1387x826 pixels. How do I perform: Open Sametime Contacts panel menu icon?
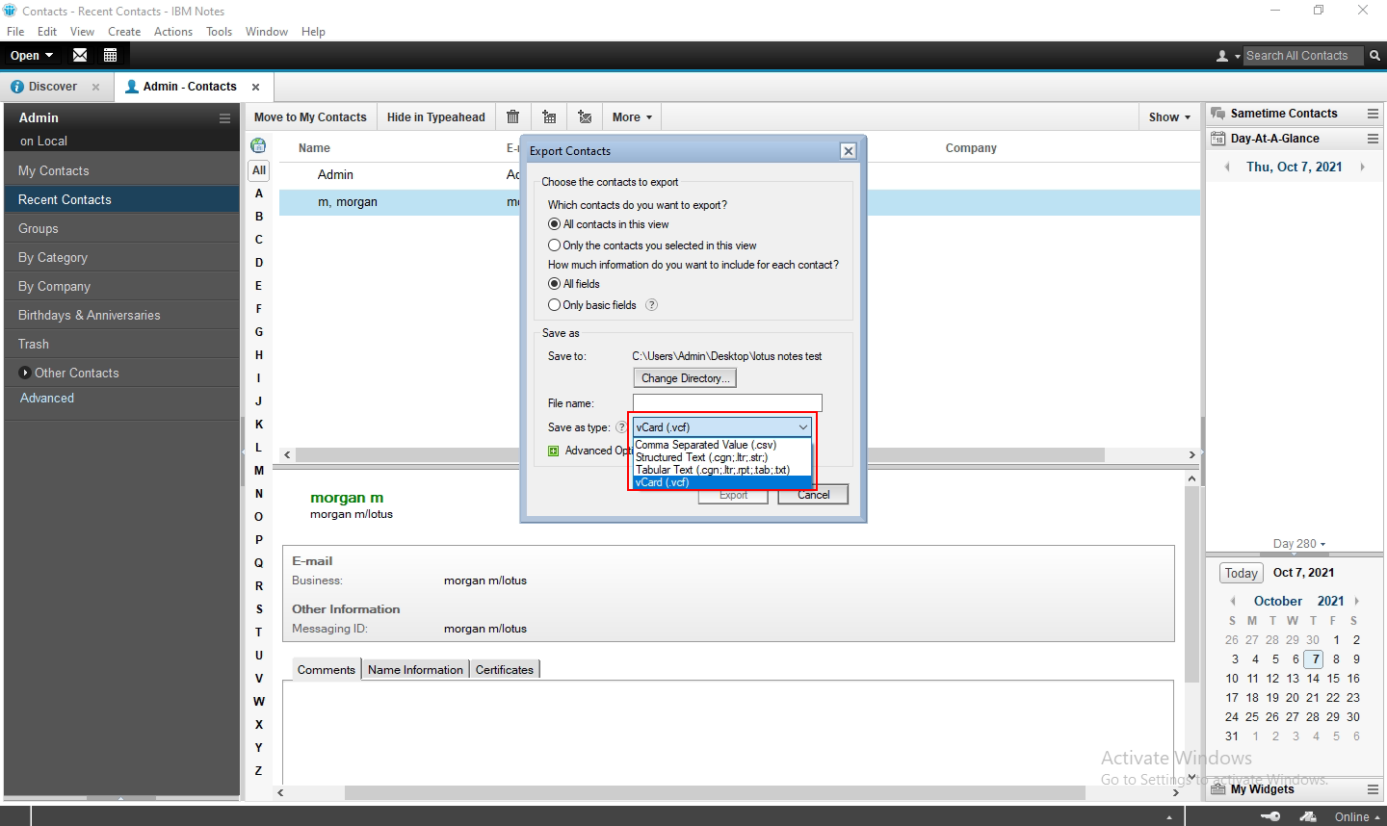tap(1373, 114)
